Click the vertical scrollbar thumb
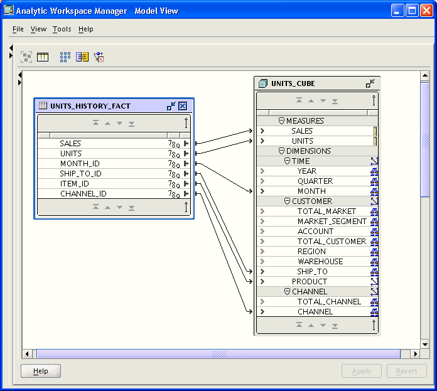 coord(425,139)
